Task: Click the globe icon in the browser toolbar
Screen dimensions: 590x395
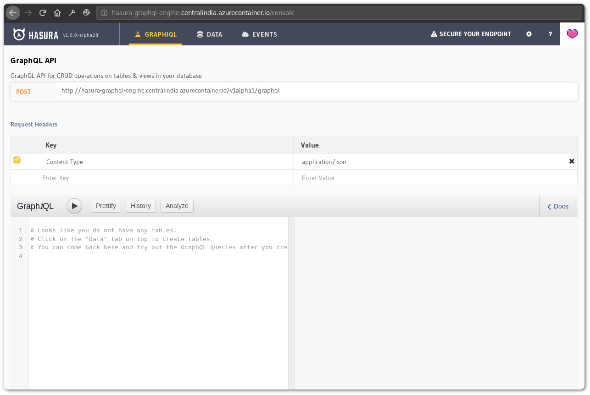Action: (x=87, y=13)
